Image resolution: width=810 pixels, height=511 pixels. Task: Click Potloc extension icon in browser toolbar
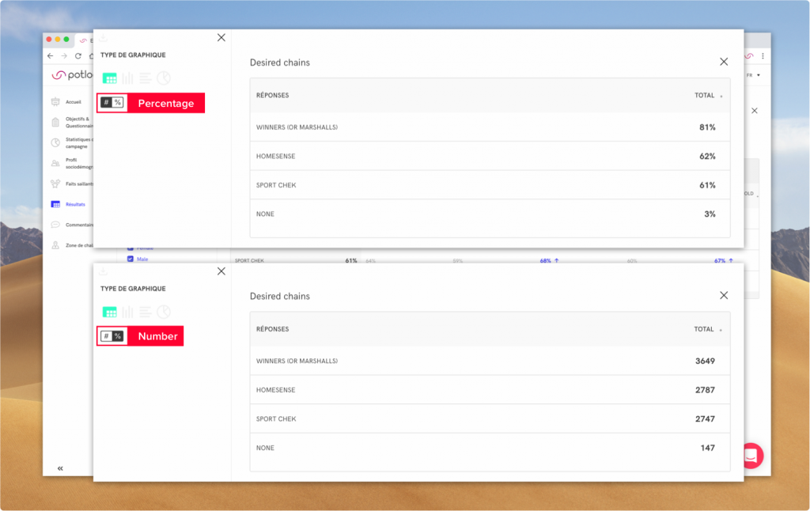point(750,56)
